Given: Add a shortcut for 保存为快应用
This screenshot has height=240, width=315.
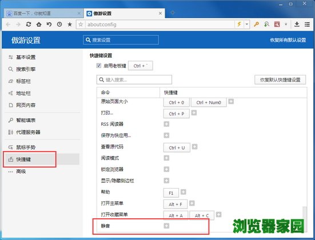Looking at the screenshot, I should point(166,135).
